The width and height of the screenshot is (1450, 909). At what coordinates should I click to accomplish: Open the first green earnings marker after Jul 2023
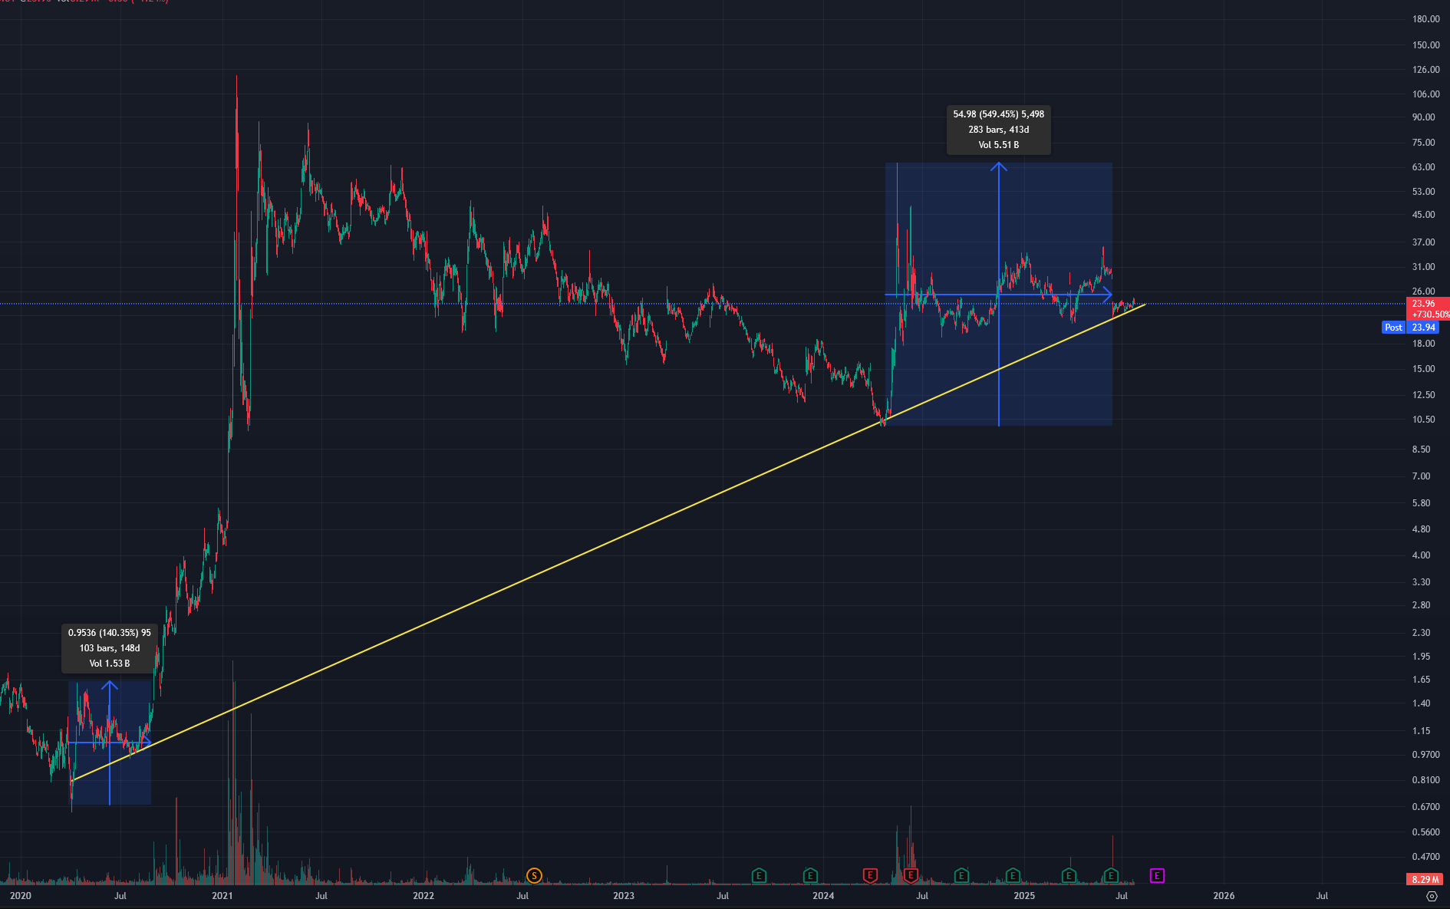759,875
